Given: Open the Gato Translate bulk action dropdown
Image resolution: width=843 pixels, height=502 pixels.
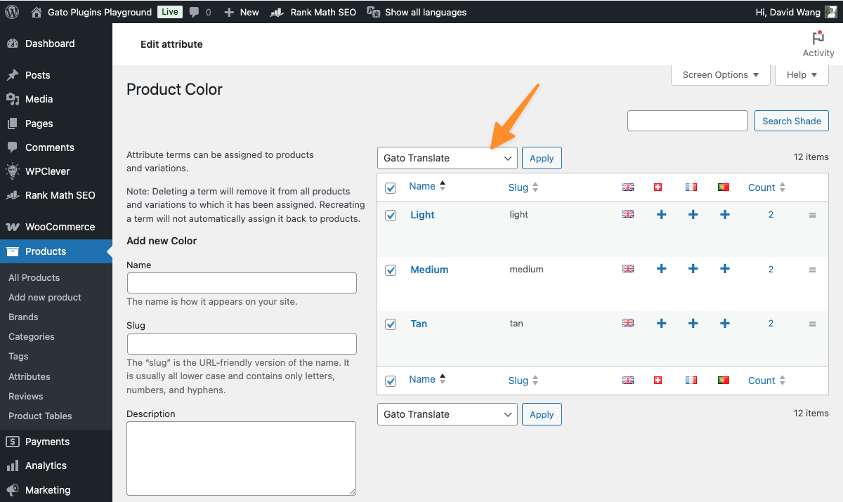Looking at the screenshot, I should click(x=447, y=157).
